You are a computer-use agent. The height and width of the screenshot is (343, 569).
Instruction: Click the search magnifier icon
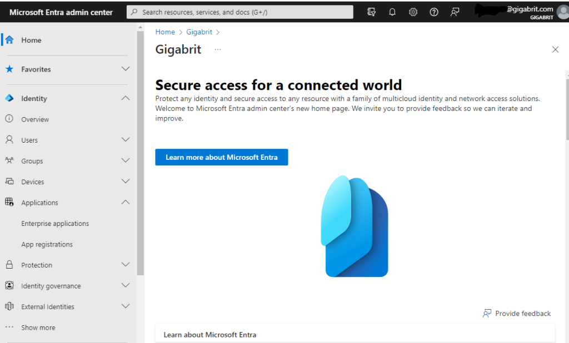pos(134,12)
